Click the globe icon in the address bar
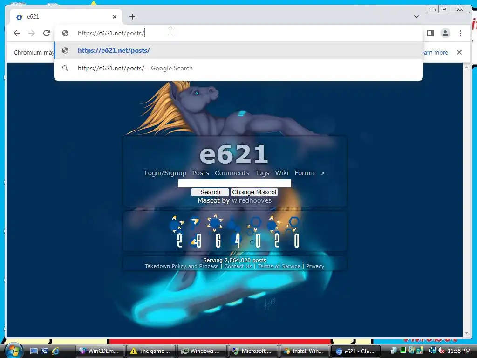This screenshot has height=358, width=477. pyautogui.click(x=65, y=33)
